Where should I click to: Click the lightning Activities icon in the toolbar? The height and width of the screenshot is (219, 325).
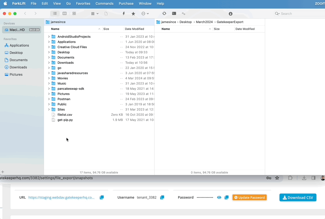124,13
